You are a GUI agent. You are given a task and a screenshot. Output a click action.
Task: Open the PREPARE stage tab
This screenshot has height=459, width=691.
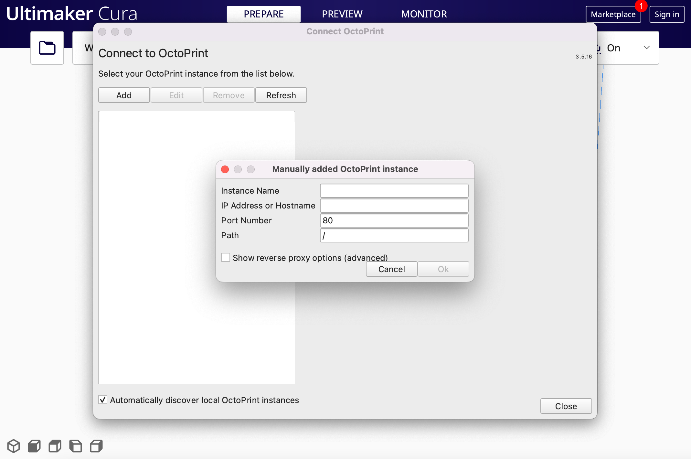[263, 14]
